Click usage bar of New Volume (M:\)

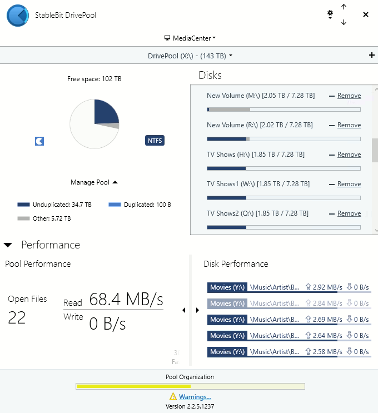pos(283,110)
